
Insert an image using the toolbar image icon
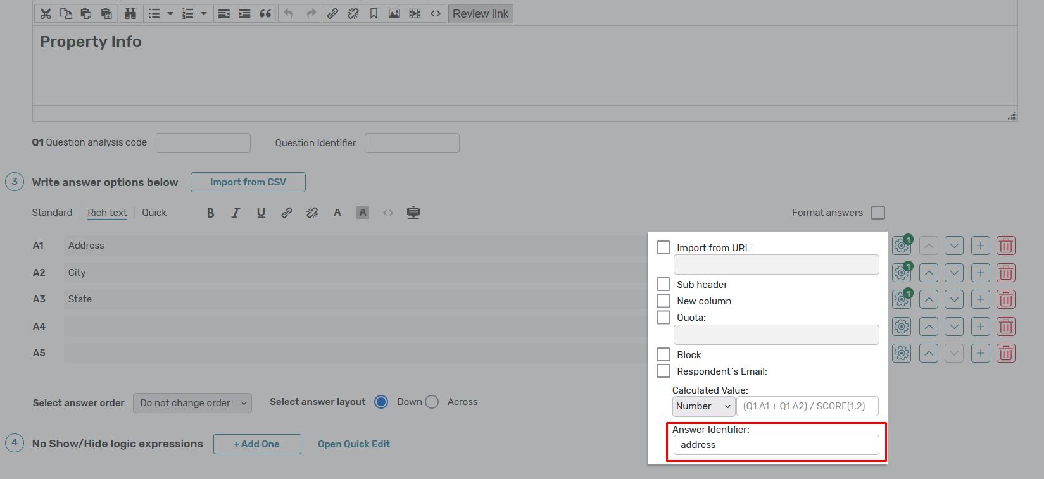[x=394, y=14]
